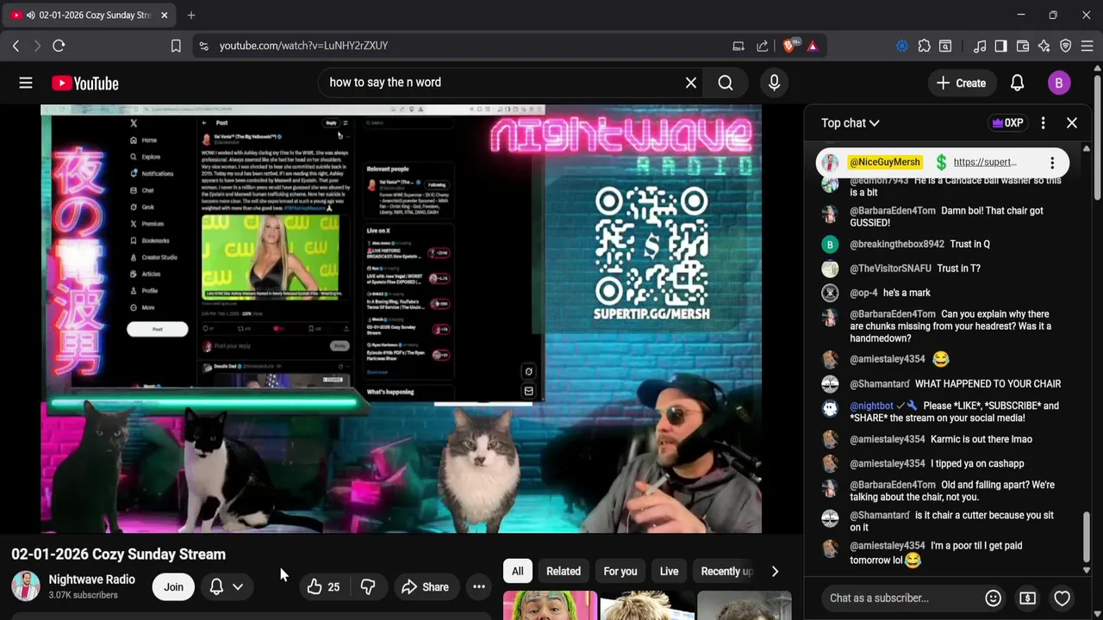The width and height of the screenshot is (1103, 620).
Task: Open Nightwave Radio channel name
Action: [91, 580]
